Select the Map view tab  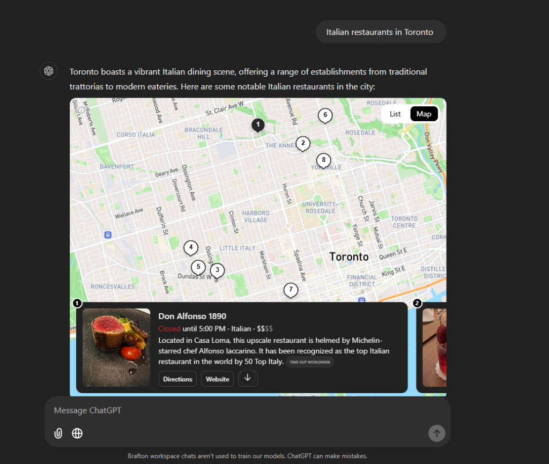(424, 114)
